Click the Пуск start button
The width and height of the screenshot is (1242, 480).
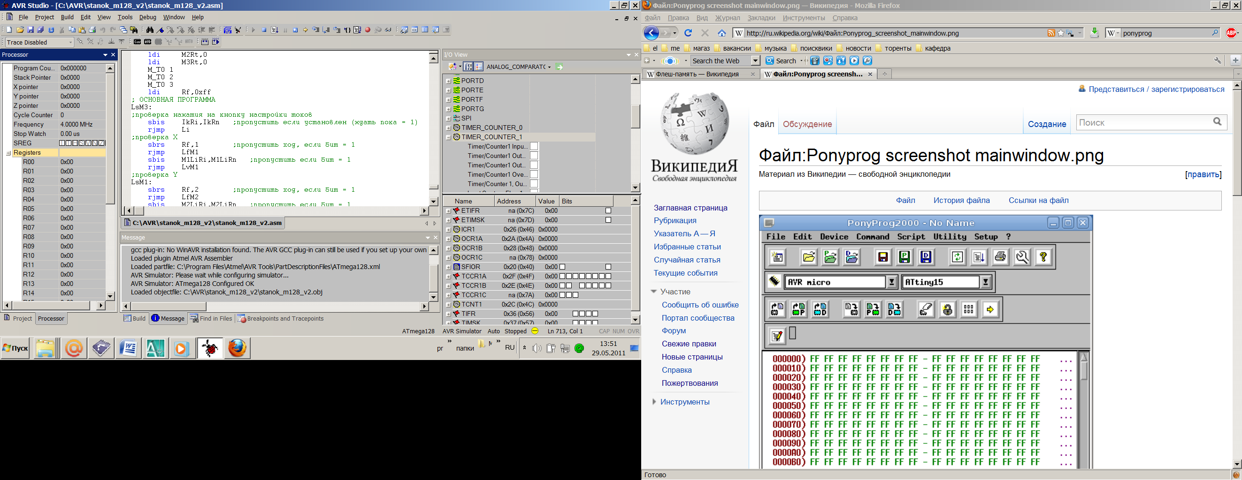(15, 348)
